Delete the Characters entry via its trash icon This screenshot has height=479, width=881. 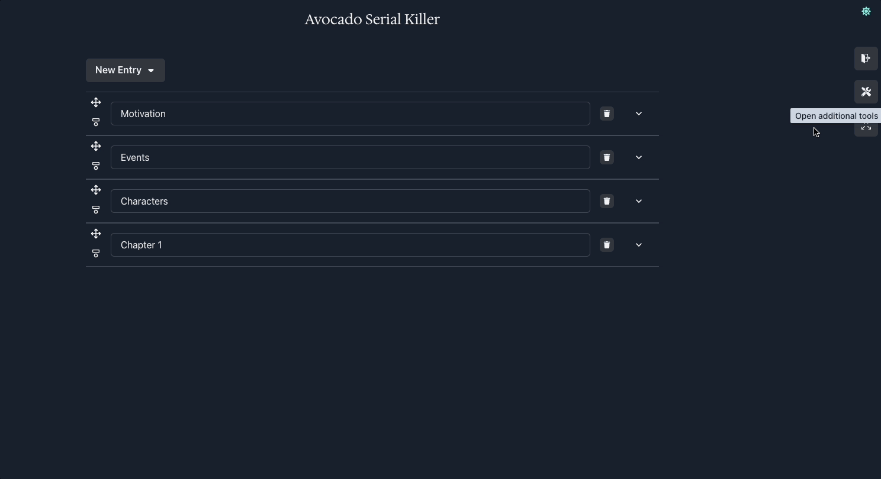pyautogui.click(x=606, y=201)
